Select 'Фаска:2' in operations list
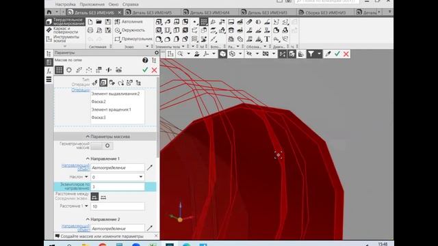Image resolution: width=438 pixels, height=246 pixels. tap(99, 102)
